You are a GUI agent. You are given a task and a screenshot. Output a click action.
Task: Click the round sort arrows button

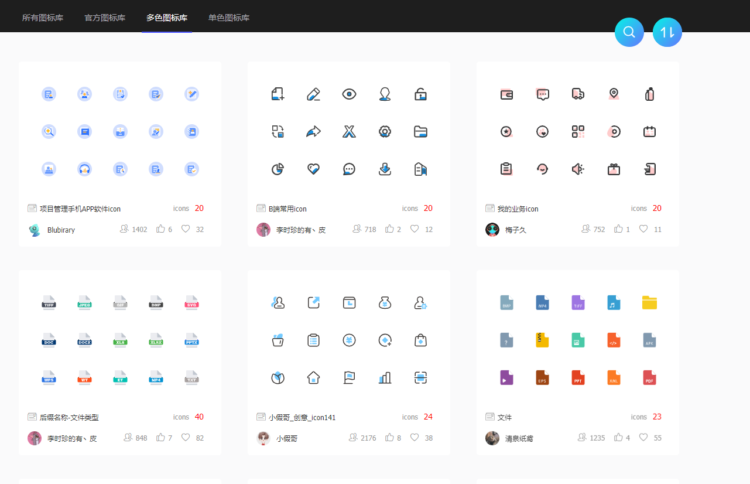coord(667,32)
